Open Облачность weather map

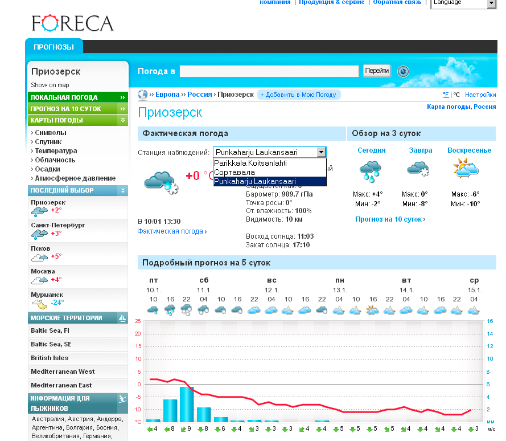[55, 160]
